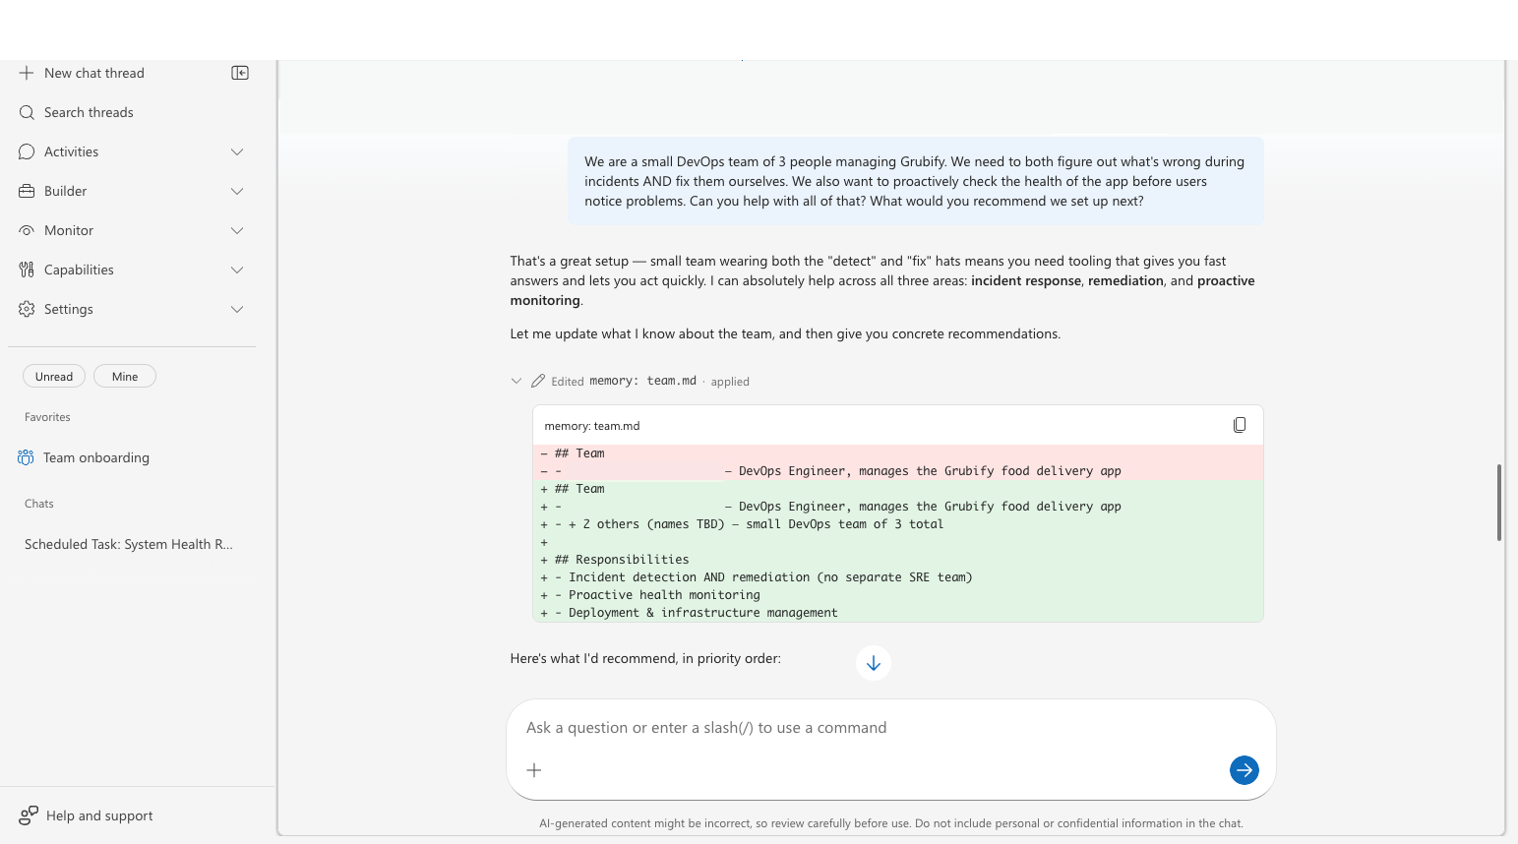This screenshot has width=1518, height=844.
Task: Open the Monitor menu
Action: [132, 230]
